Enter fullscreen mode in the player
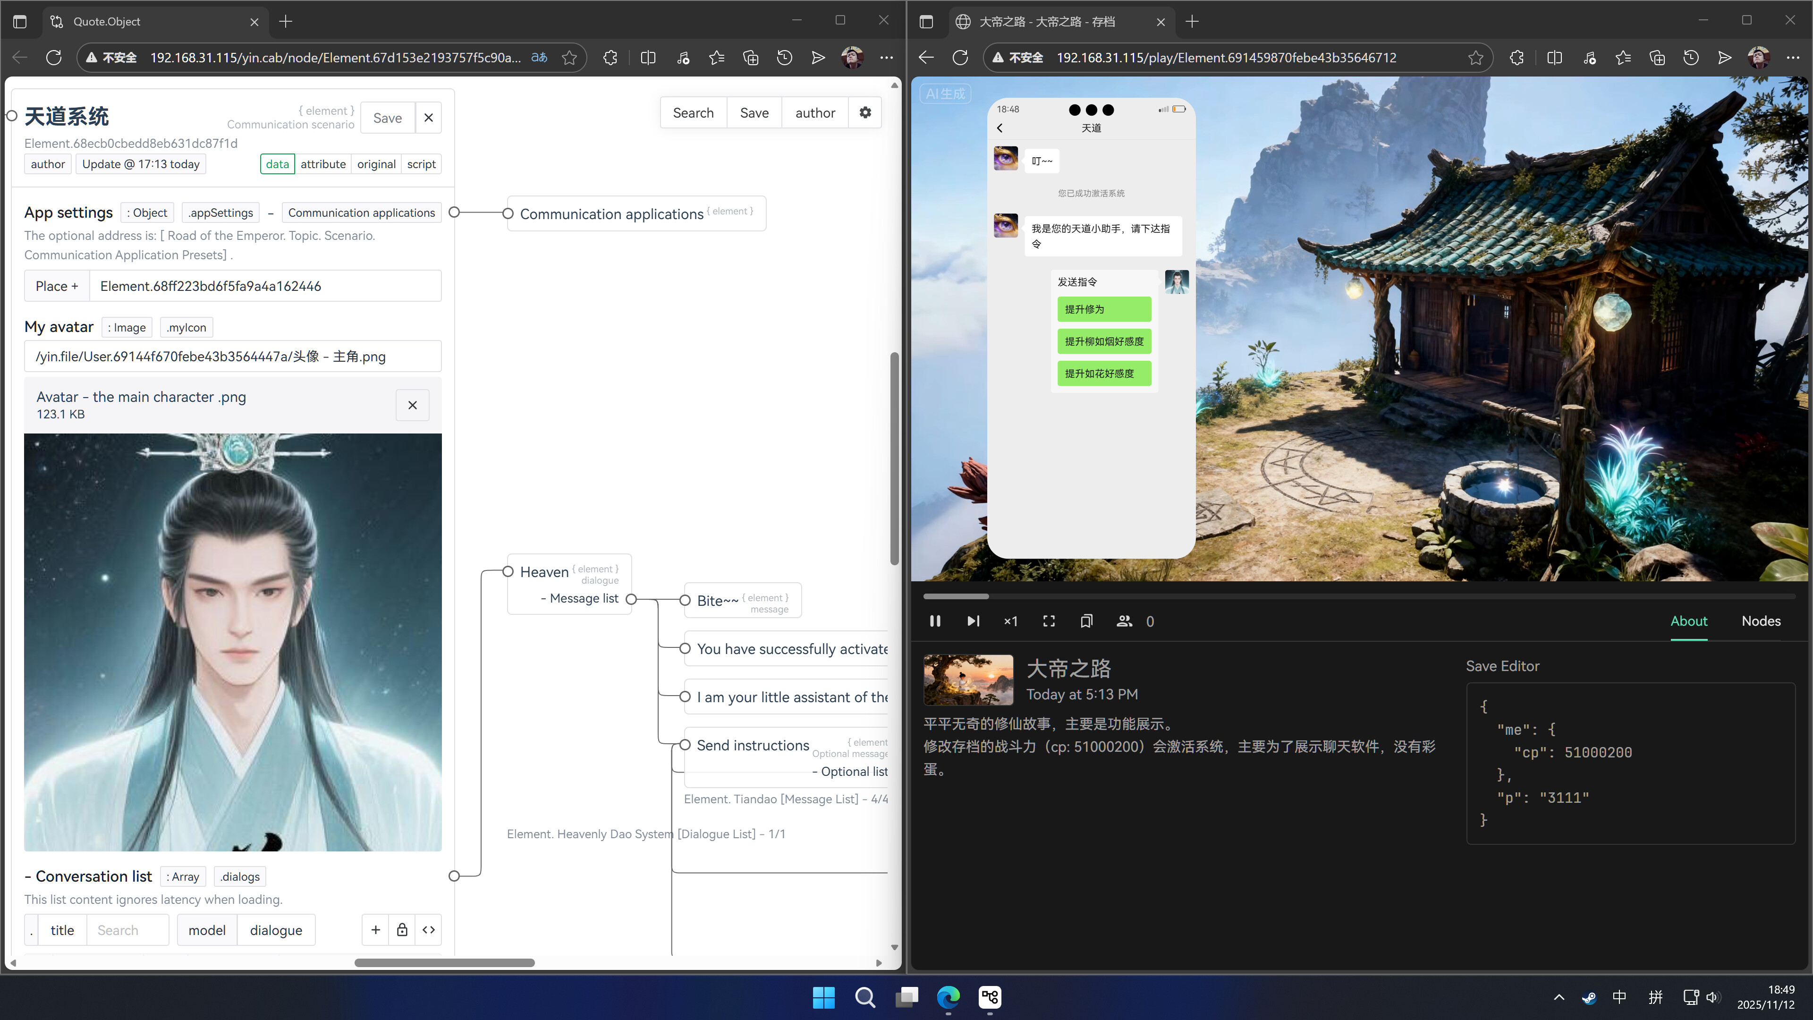The width and height of the screenshot is (1813, 1020). pos(1049,621)
